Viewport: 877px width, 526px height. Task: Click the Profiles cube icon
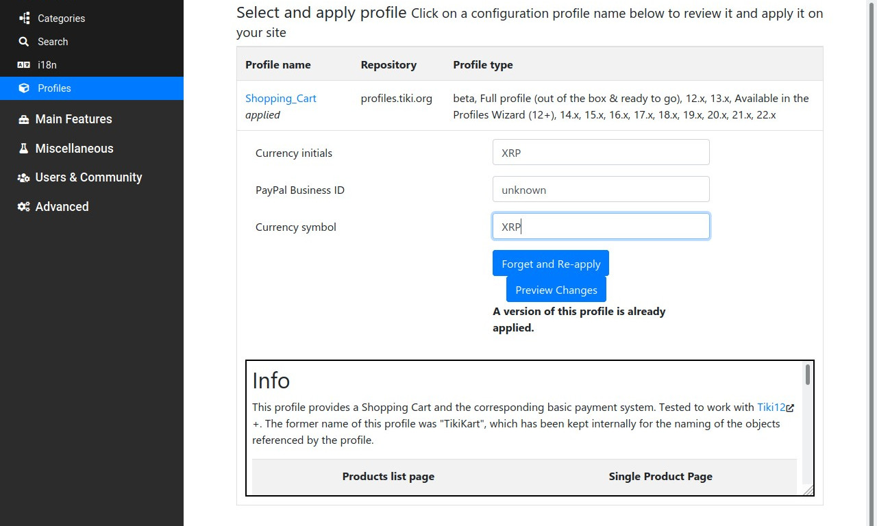tap(24, 88)
